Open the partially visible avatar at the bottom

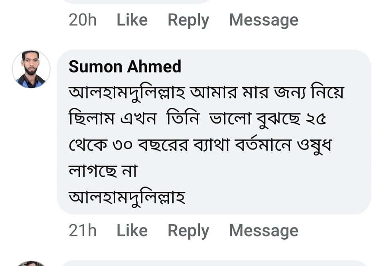point(31,263)
